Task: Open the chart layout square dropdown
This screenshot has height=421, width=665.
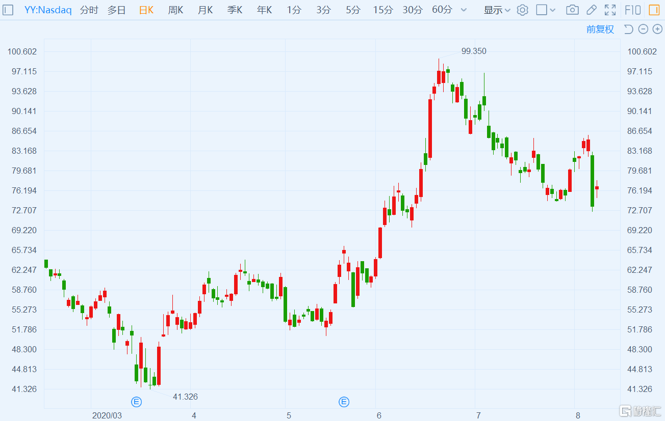Action: [546, 10]
